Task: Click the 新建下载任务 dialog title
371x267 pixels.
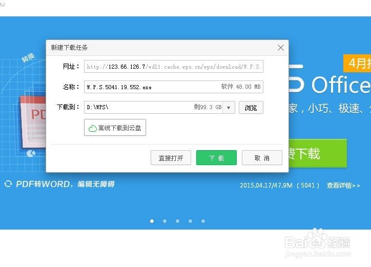Action: click(x=69, y=48)
